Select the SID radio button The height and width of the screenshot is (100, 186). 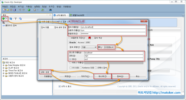coord(70,59)
